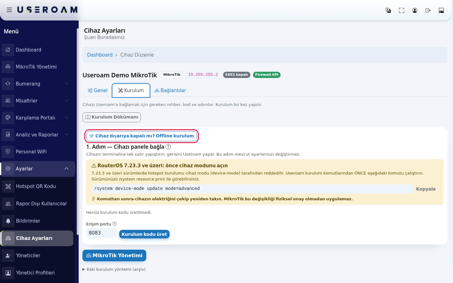Click the 10.255.255.2 IP address text
Viewport: 453px width, 283px height.
[x=203, y=75]
